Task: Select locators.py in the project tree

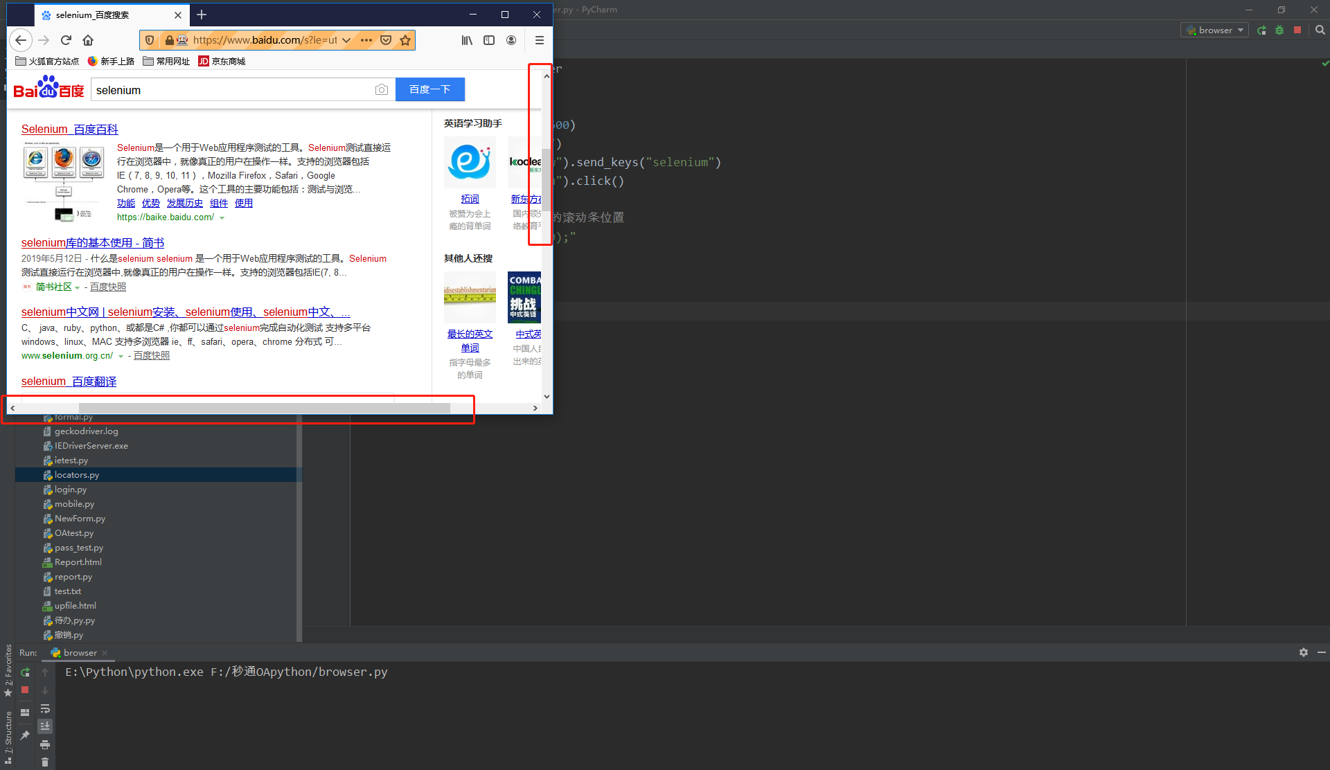Action: tap(76, 474)
